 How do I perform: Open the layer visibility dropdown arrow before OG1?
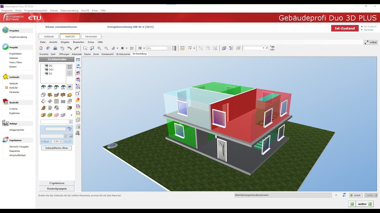tap(144, 48)
